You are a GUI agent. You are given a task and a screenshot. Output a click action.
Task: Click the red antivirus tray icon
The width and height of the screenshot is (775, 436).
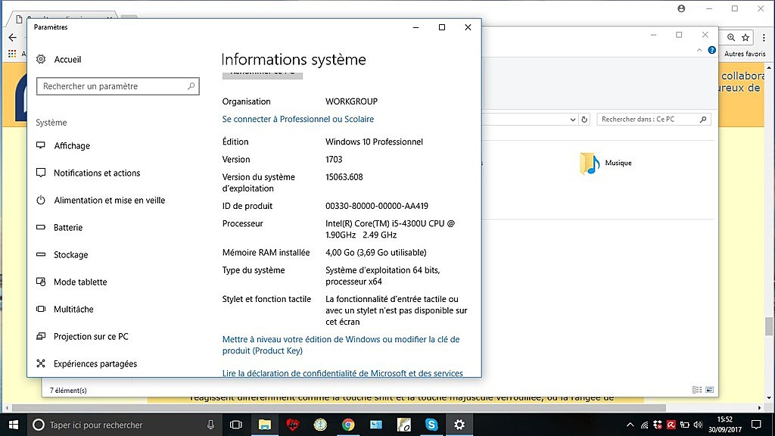point(671,425)
